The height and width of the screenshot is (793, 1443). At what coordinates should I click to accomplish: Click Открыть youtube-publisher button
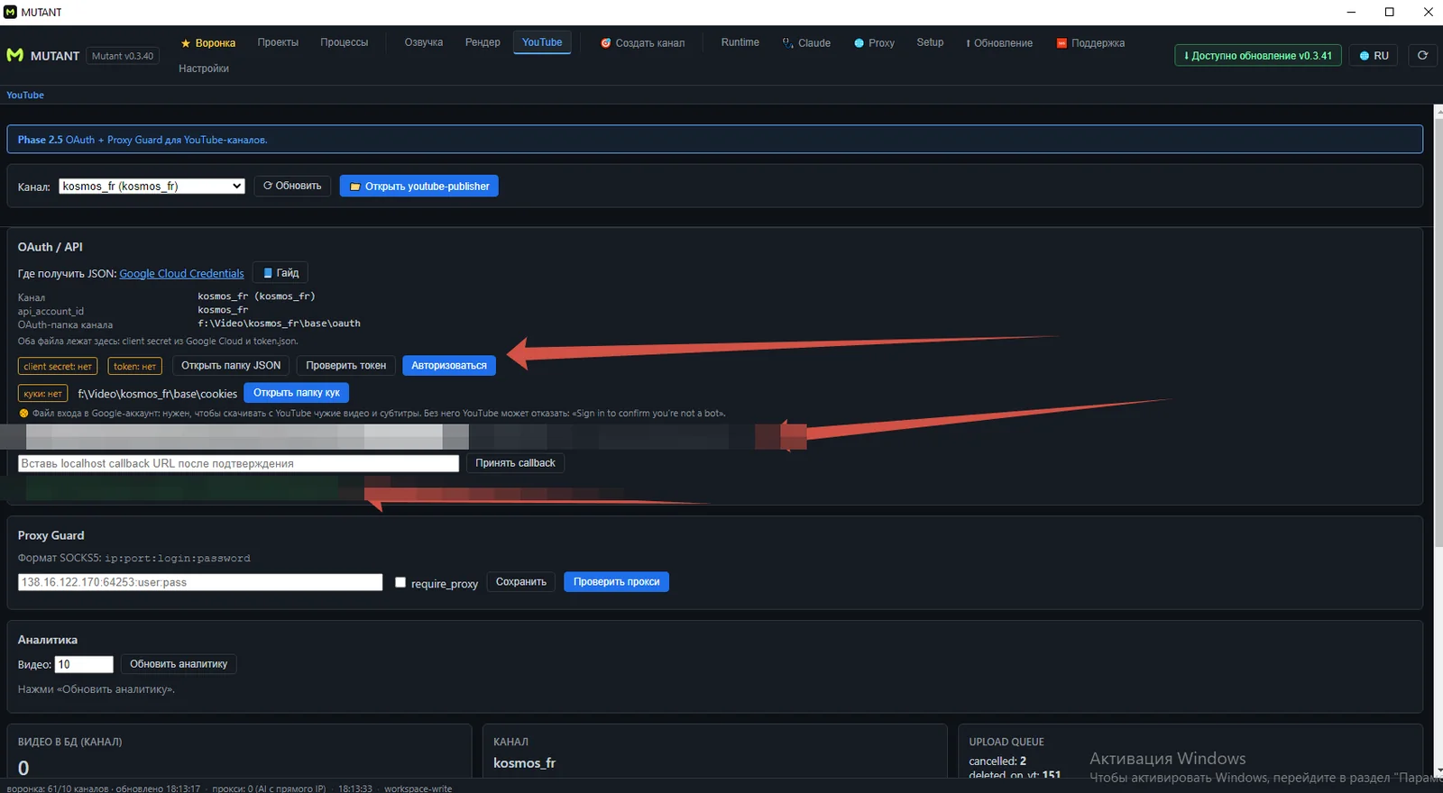(x=418, y=187)
